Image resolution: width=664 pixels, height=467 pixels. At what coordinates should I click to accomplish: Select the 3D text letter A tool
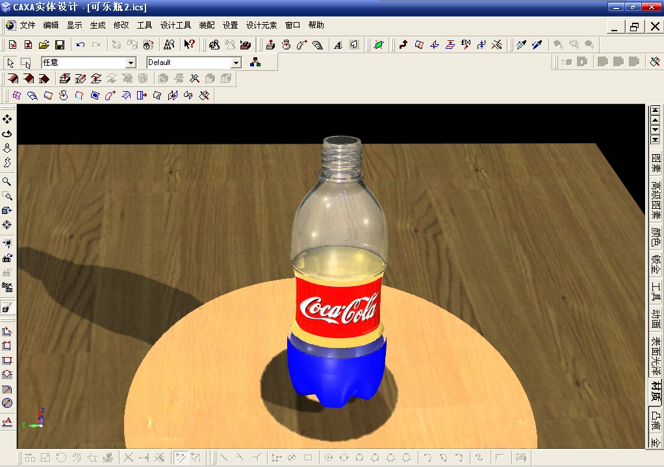[x=338, y=44]
